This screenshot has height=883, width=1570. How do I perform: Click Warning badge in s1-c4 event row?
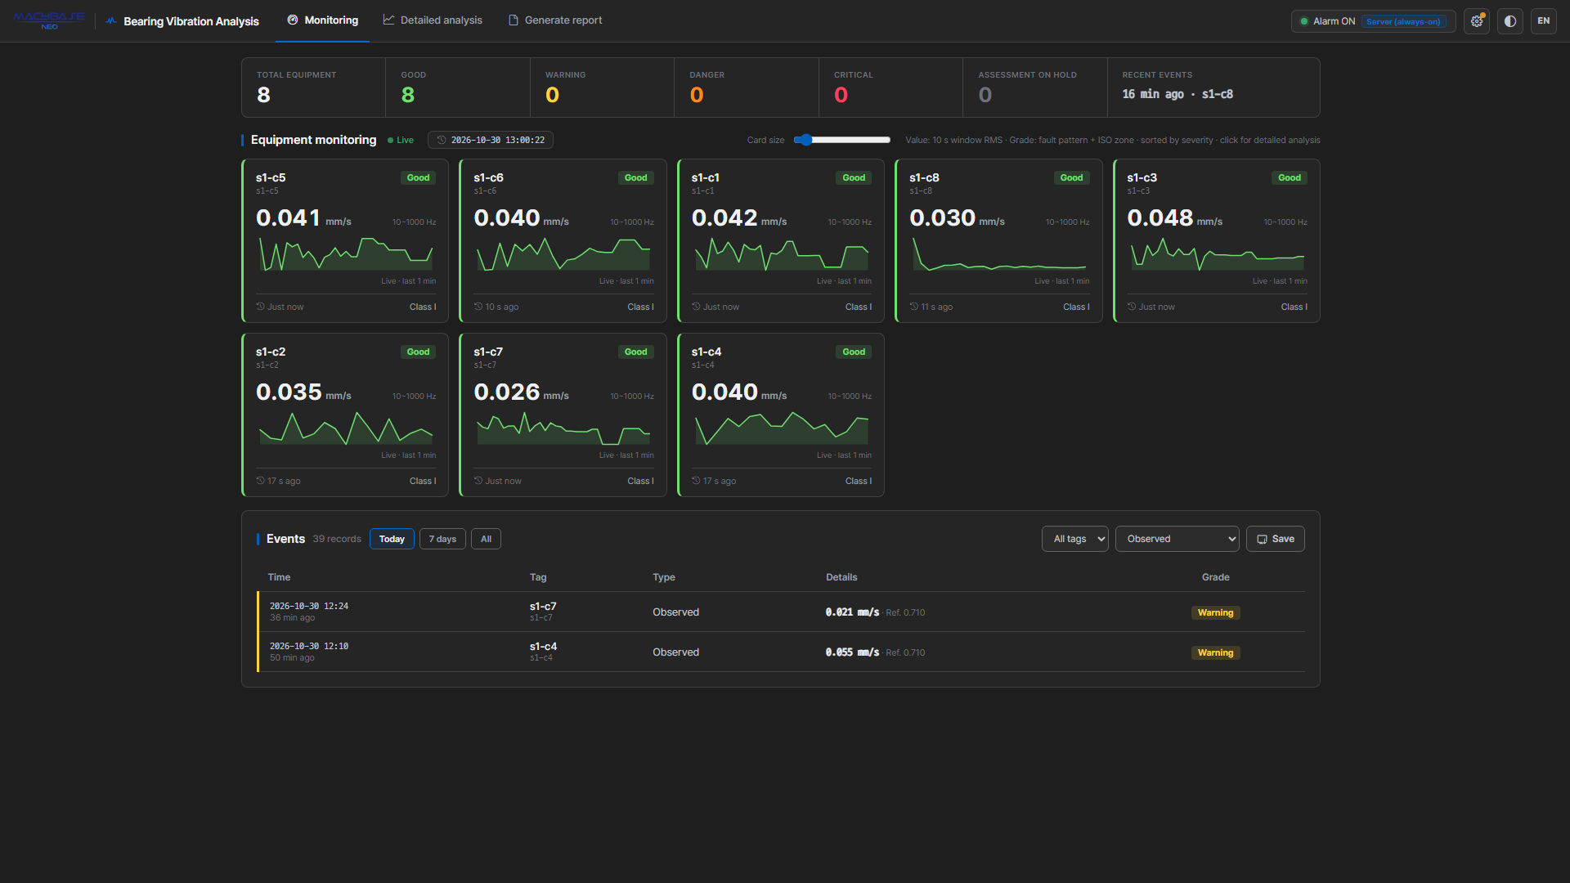click(1215, 652)
